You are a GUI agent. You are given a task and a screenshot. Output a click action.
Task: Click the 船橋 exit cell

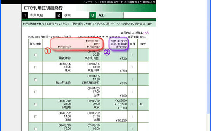point(97,95)
